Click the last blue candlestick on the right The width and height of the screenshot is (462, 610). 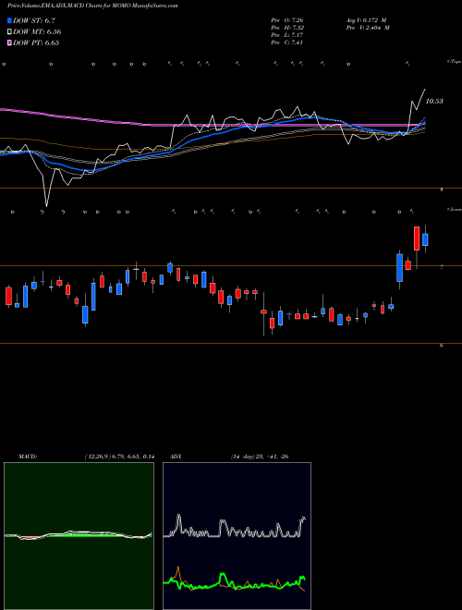425,239
